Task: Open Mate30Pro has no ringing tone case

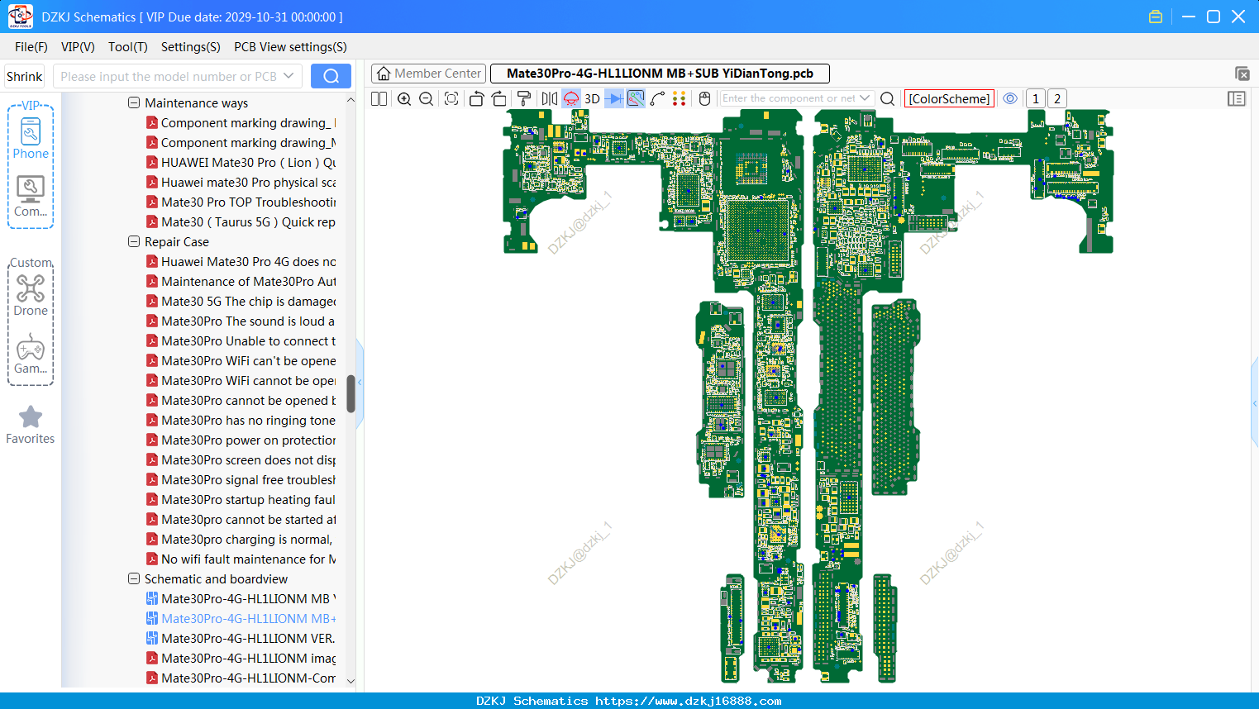Action: point(241,421)
